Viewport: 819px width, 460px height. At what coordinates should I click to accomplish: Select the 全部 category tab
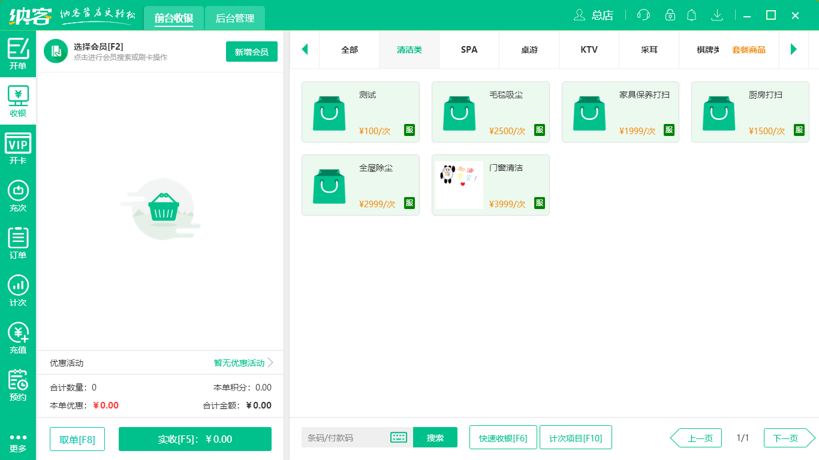tap(350, 50)
